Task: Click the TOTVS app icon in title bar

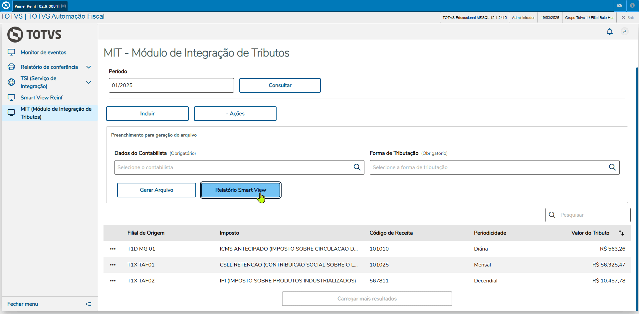Action: coord(6,5)
